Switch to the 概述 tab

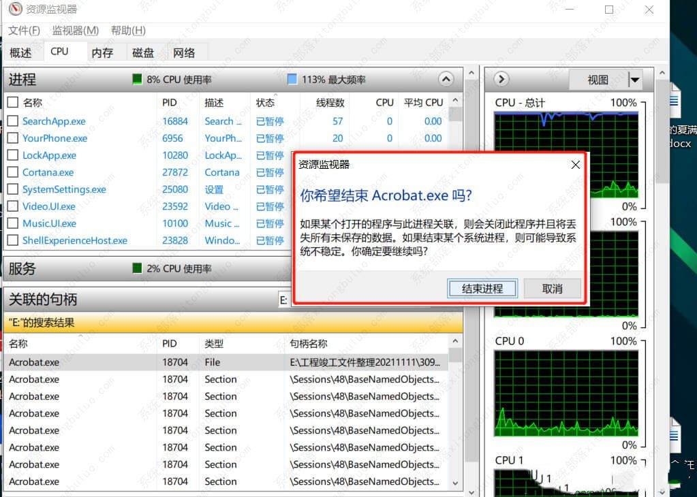point(20,53)
